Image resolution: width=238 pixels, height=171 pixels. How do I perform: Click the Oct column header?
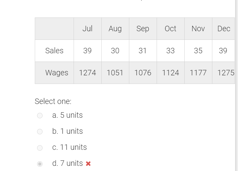click(170, 29)
